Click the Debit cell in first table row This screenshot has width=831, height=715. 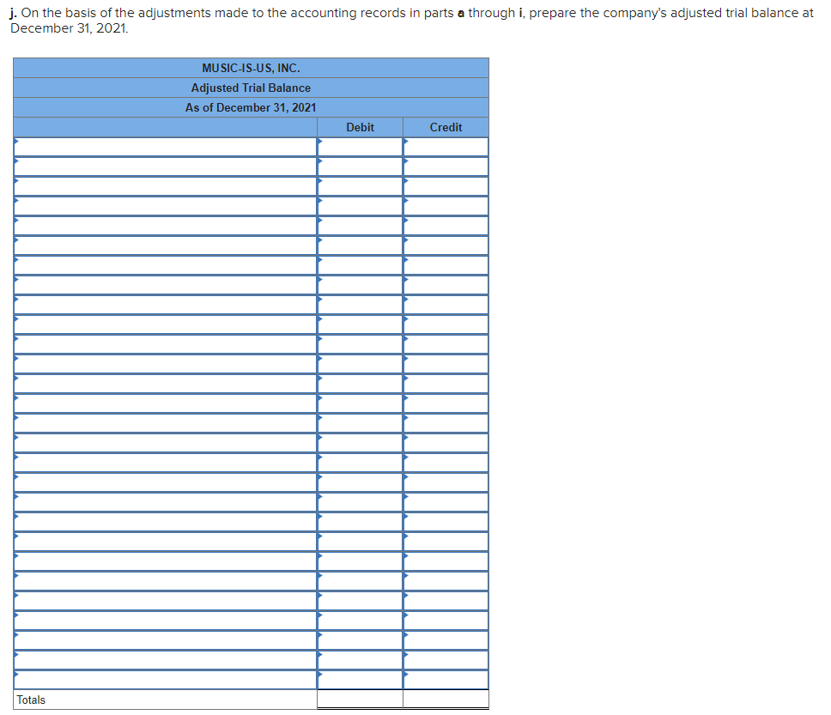(x=361, y=147)
